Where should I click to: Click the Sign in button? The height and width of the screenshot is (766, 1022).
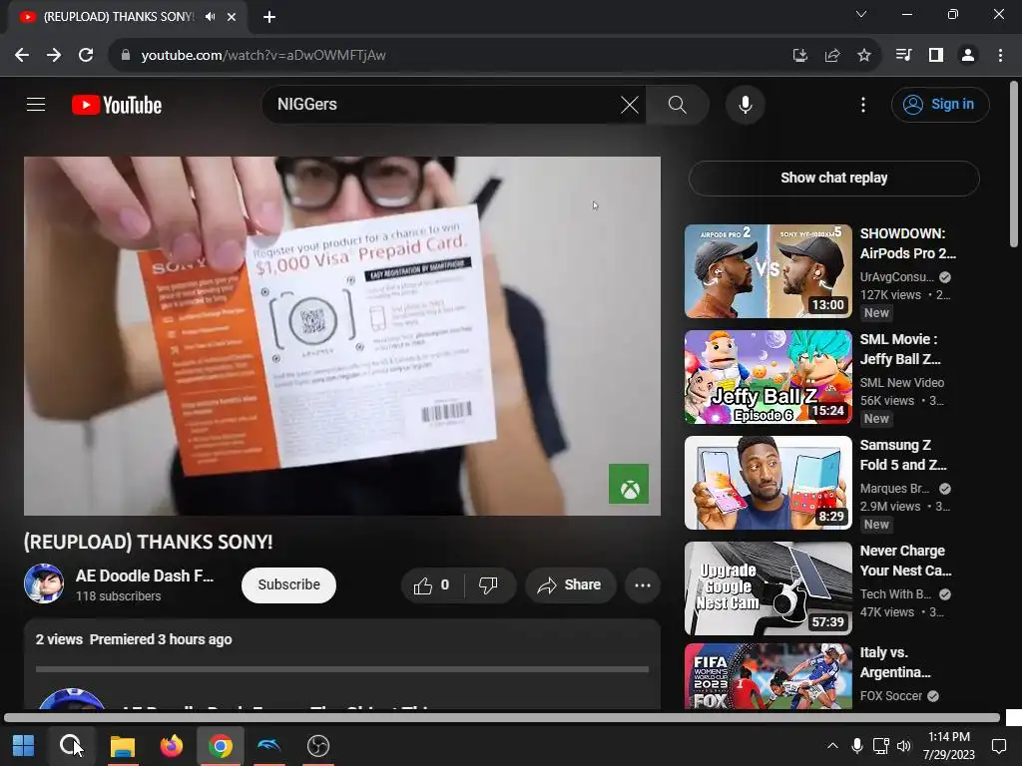(x=940, y=104)
